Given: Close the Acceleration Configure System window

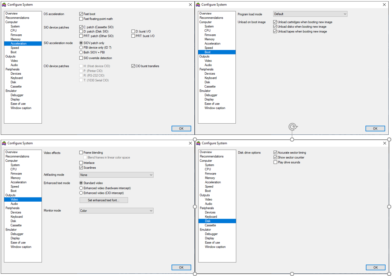Looking at the screenshot, I should click(190, 4).
